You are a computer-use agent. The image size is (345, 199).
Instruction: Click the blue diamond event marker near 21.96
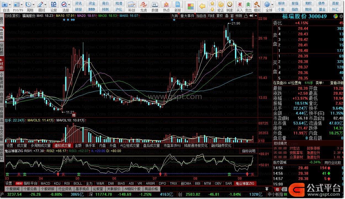click(232, 20)
